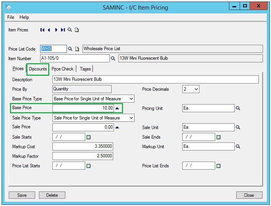The width and height of the screenshot is (271, 206).
Task: Click the magnifier beside Price List Code
Action: [70, 49]
